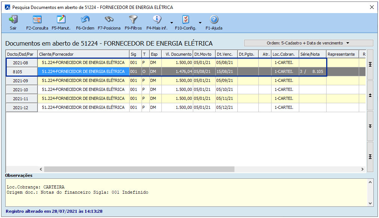Image resolution: width=379 pixels, height=218 pixels.
Task: Expand the F10-Config. dropdown arrow
Action: [x=200, y=22]
